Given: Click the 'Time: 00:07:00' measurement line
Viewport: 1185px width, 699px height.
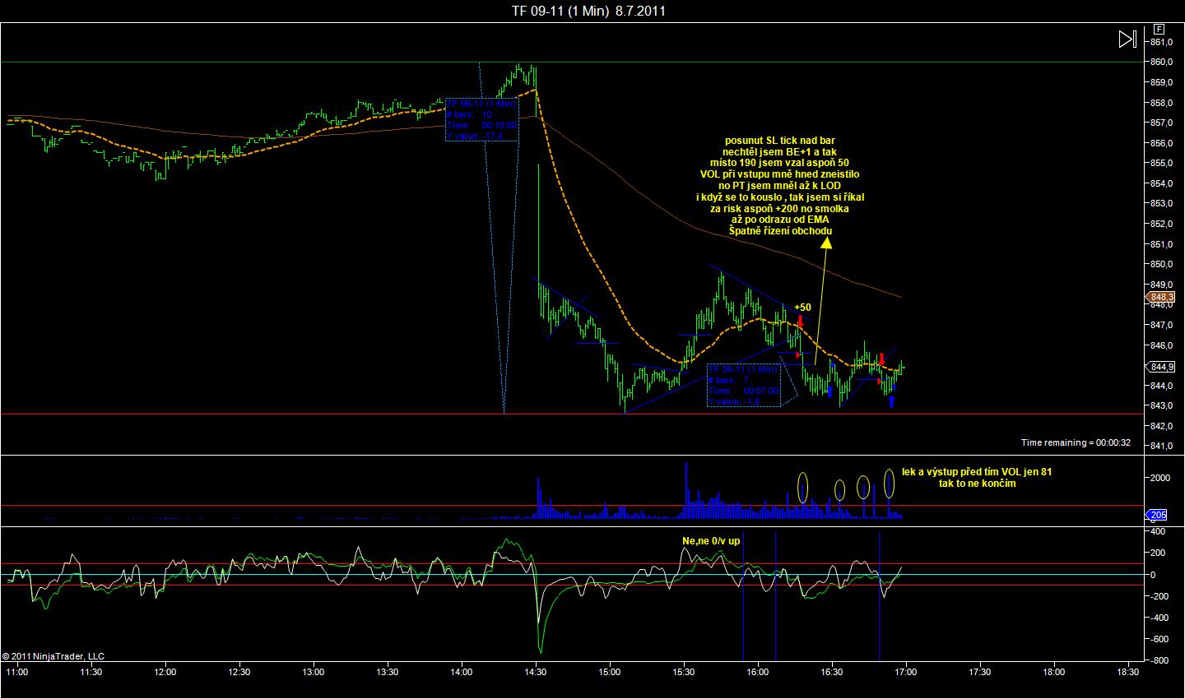Looking at the screenshot, I should [x=745, y=391].
